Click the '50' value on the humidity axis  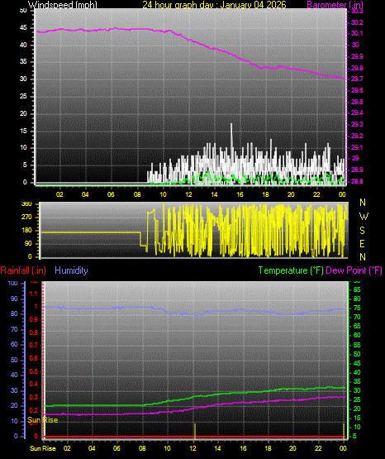(14, 360)
